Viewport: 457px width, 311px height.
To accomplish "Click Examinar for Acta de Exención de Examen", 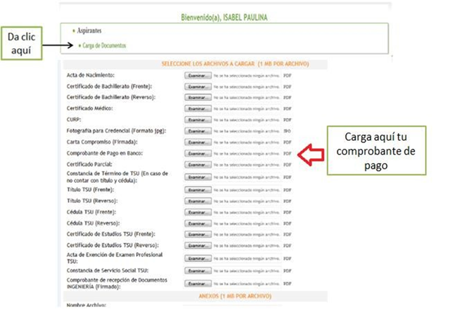I will [x=198, y=258].
